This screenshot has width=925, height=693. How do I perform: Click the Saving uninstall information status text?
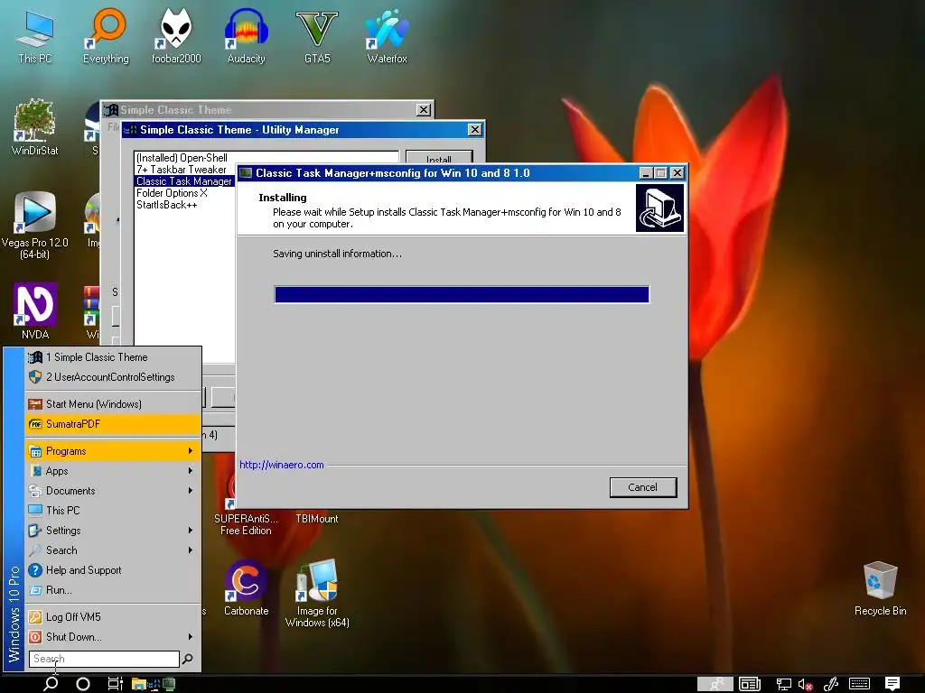click(337, 254)
